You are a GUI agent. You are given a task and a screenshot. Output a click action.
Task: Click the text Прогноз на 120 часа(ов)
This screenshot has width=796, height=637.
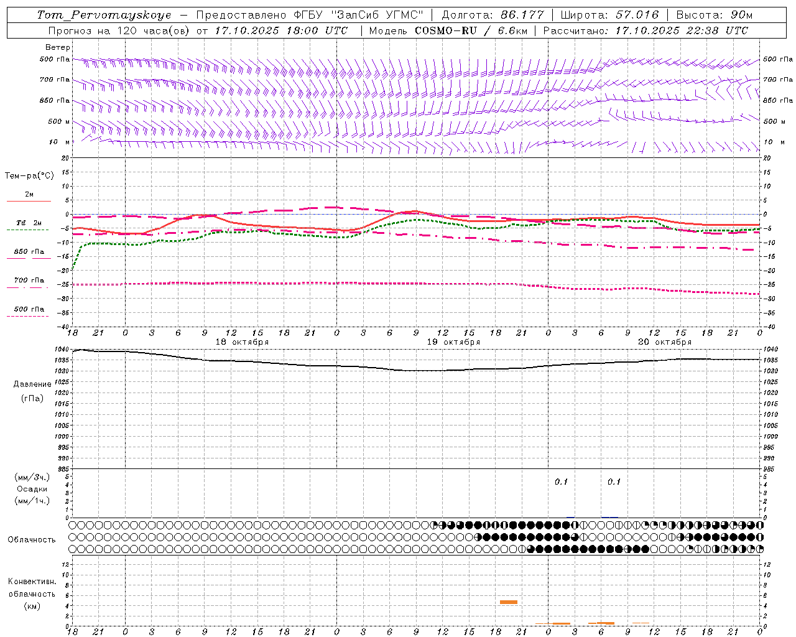[x=119, y=30]
